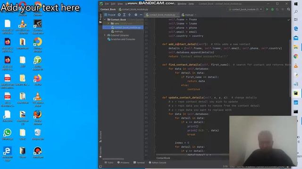Click Select Opened File target icon
The height and width of the screenshot is (169, 302).
click(119, 15)
